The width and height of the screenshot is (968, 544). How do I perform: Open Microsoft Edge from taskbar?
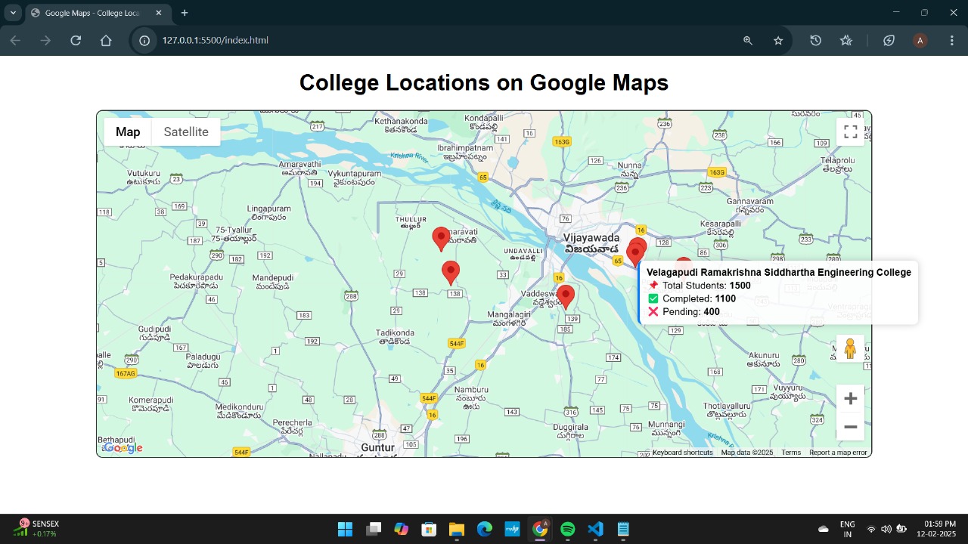[484, 529]
